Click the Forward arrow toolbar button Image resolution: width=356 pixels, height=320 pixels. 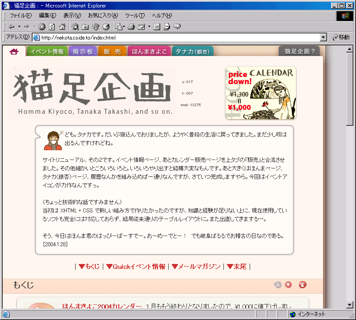[27, 27]
